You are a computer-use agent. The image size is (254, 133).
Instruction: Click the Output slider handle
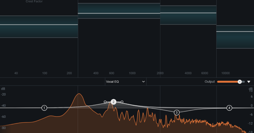240,82
